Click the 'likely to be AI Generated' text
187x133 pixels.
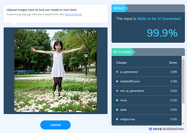(x=159, y=19)
